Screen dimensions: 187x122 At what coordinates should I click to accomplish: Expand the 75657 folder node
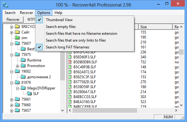tap(11, 111)
